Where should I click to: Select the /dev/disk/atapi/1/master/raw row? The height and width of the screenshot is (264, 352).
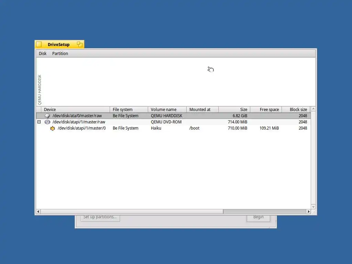point(173,122)
